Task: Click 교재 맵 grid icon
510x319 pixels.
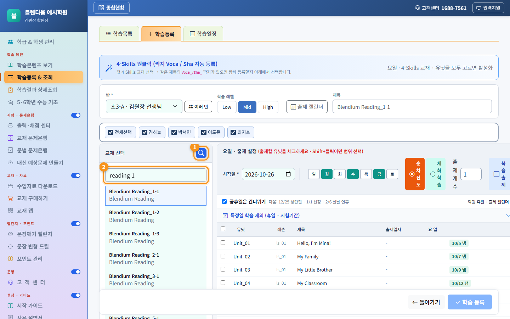Action: [x=11, y=211]
